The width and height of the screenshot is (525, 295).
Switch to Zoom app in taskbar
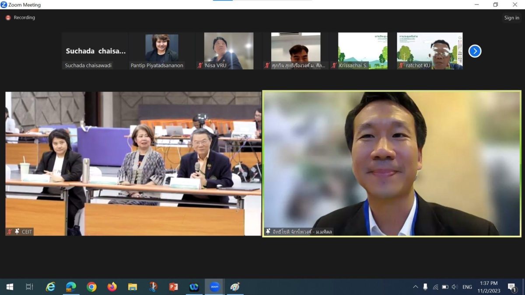click(214, 287)
